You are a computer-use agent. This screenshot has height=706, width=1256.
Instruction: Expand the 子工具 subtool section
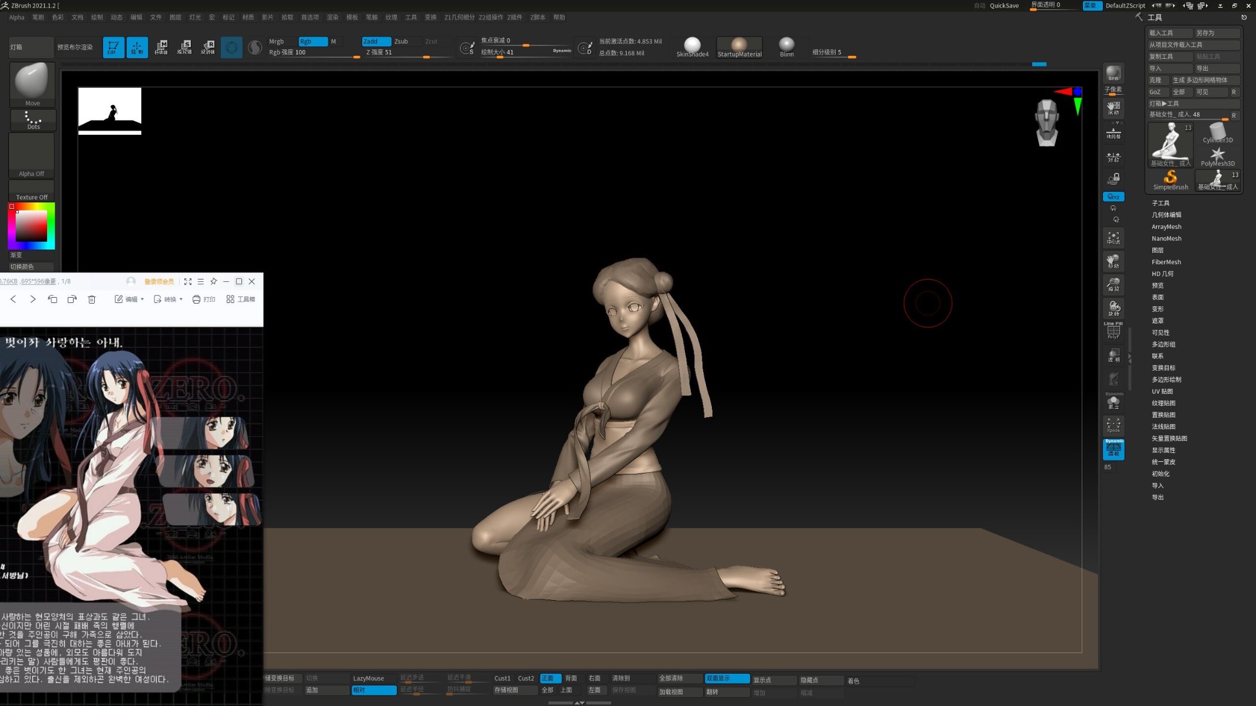coord(1160,203)
